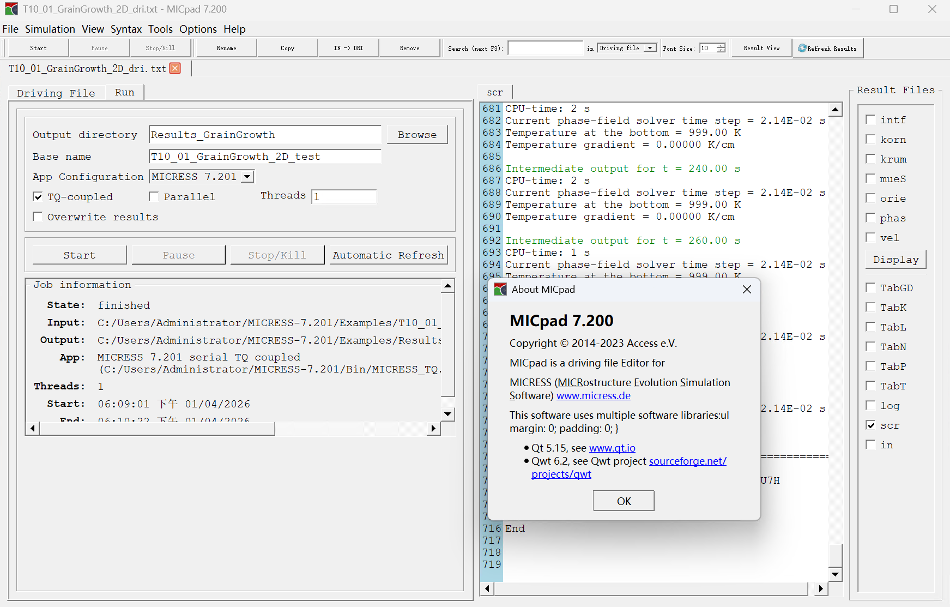
Task: Click the Remove toolbar button
Action: [x=409, y=48]
